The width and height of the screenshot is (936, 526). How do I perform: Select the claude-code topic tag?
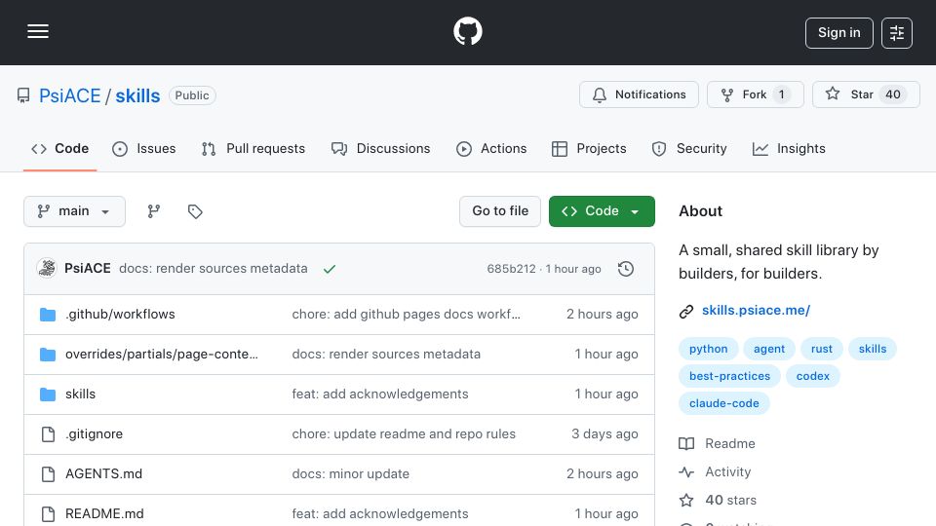pyautogui.click(x=724, y=403)
